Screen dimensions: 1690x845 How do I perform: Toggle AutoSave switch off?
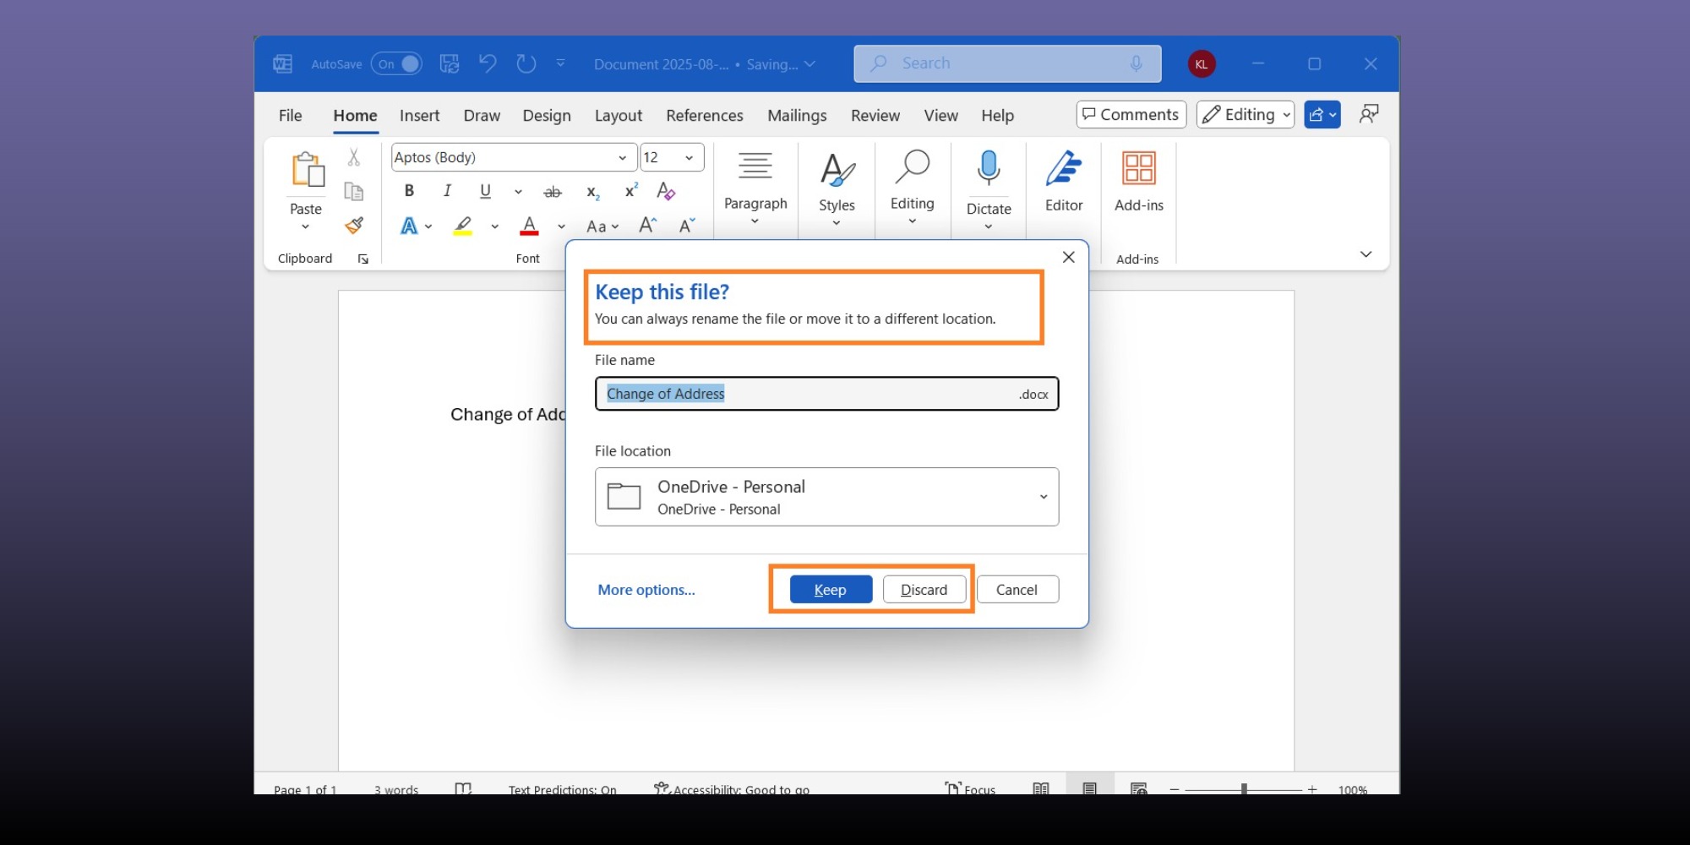click(x=397, y=63)
